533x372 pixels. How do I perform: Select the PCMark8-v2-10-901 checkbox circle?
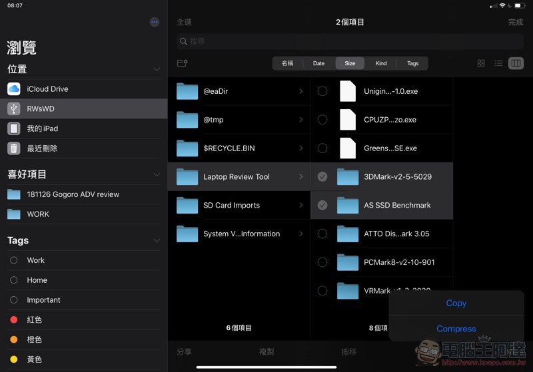pyautogui.click(x=322, y=262)
